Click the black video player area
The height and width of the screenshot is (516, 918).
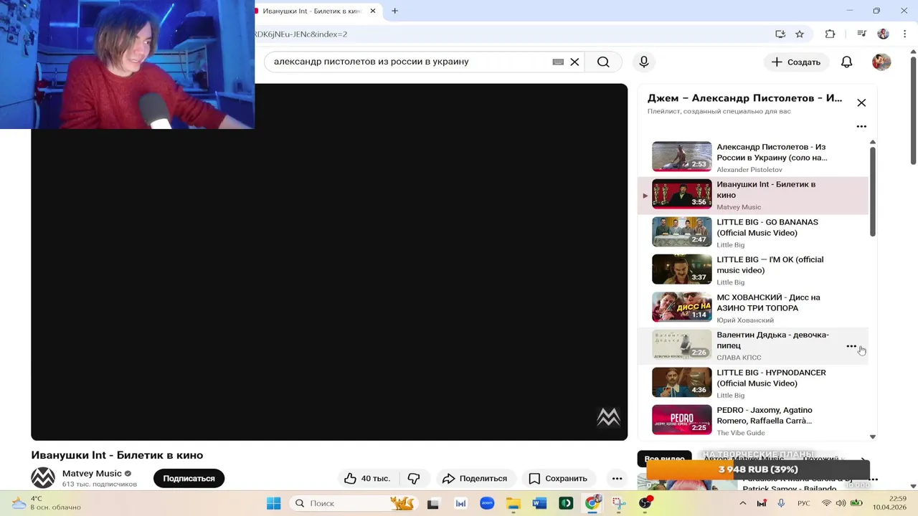click(329, 262)
